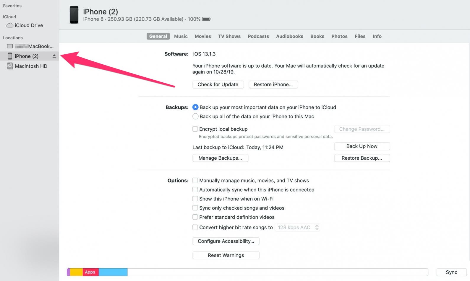Click the empty free-space portion of storage bar
The height and width of the screenshot is (281, 470).
pyautogui.click(x=278, y=272)
